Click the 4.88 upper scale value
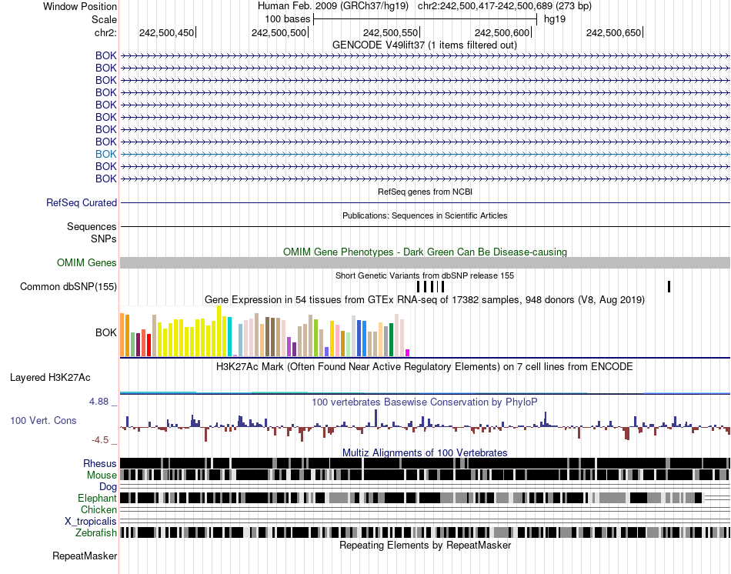The height and width of the screenshot is (574, 731). pyautogui.click(x=98, y=402)
